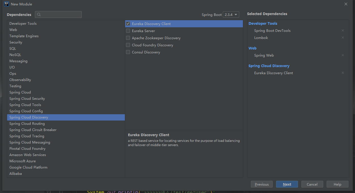The image size is (355, 193).
Task: Open Help for this dialog
Action: [x=337, y=184]
